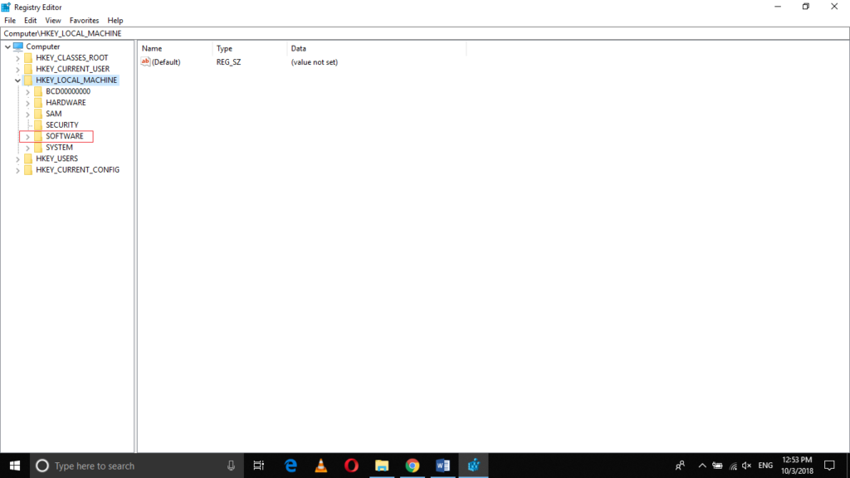The height and width of the screenshot is (478, 850).
Task: Expand the HKEY_CLASSES_ROOT node arrow
Action: click(x=17, y=58)
